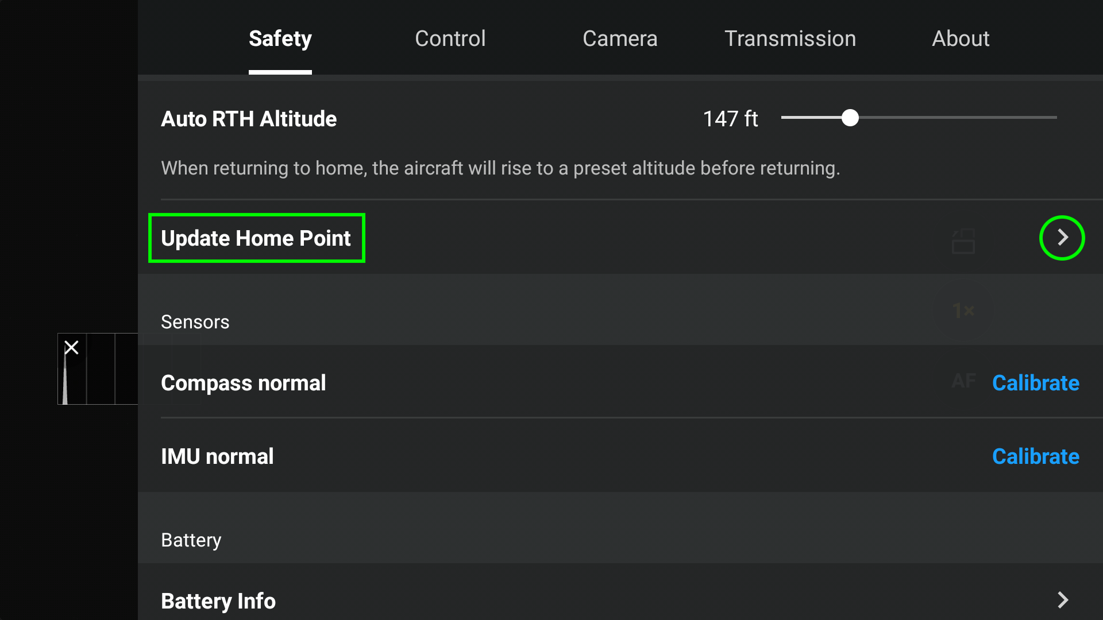Click the dimmed 1x zoom indicator

(x=963, y=311)
